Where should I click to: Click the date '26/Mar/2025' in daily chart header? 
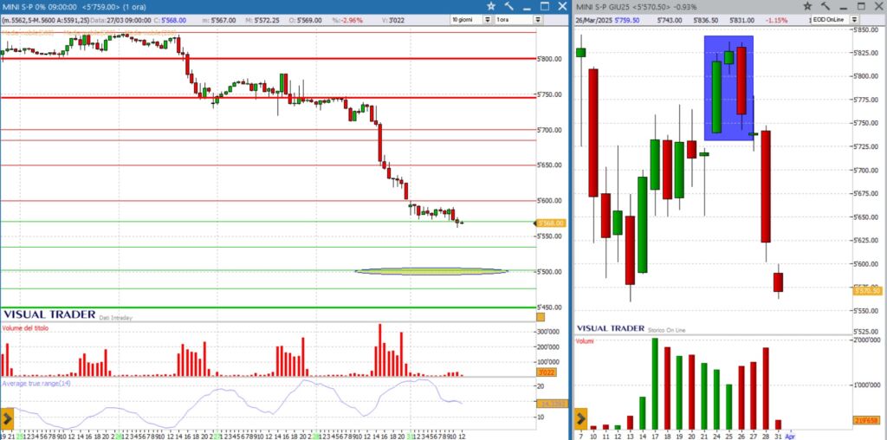pyautogui.click(x=593, y=20)
